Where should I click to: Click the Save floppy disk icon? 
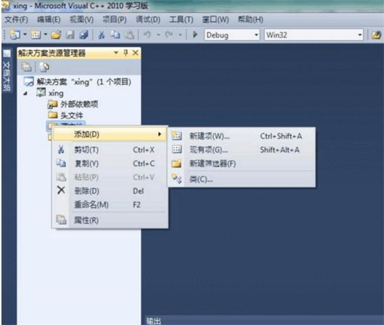tap(70, 35)
